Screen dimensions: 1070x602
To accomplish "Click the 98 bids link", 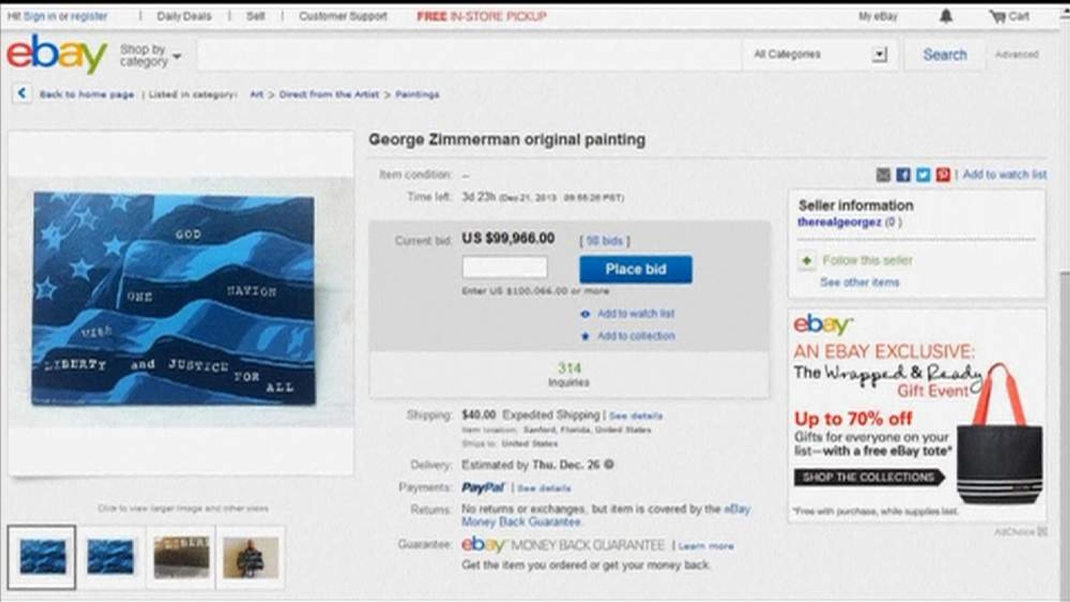I will click(604, 241).
